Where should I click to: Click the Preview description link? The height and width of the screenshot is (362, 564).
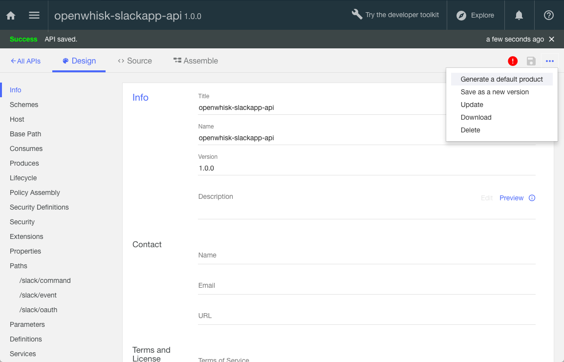(512, 198)
